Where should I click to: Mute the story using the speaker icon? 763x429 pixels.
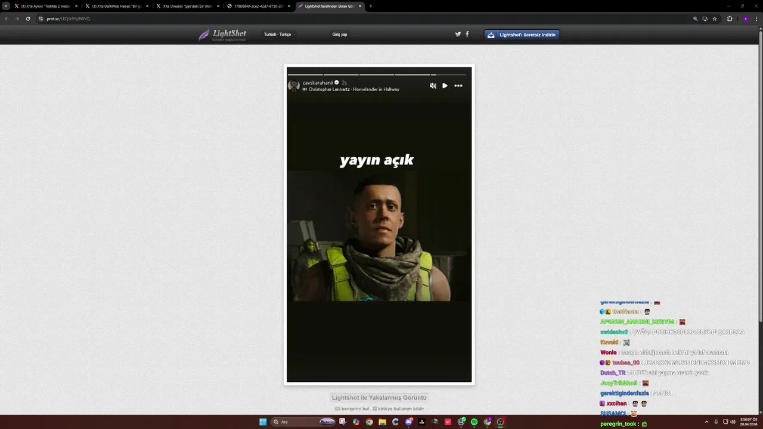click(433, 86)
